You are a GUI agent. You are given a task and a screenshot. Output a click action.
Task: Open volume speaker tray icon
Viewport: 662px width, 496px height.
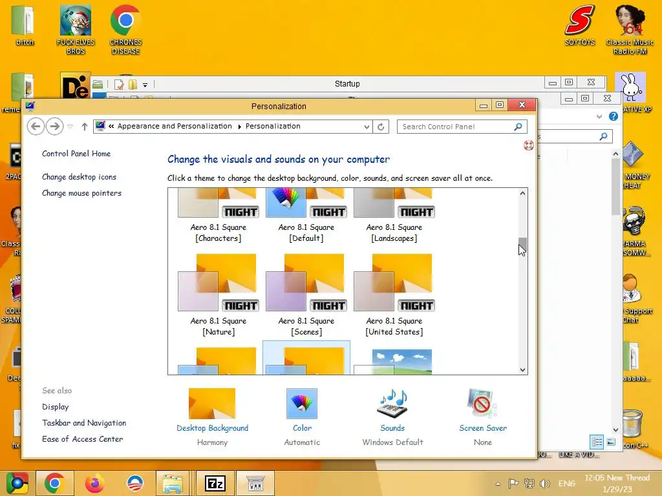pos(545,484)
